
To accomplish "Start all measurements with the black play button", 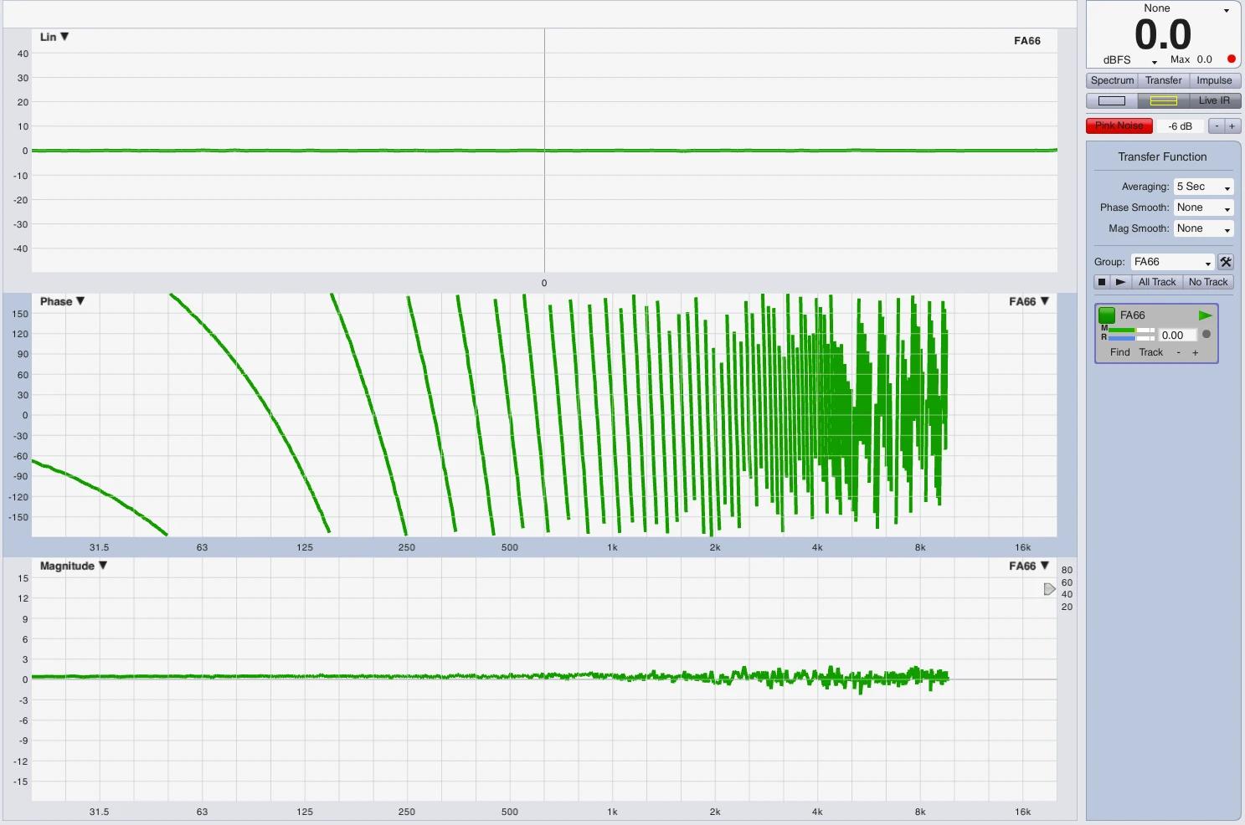I will 1121,282.
